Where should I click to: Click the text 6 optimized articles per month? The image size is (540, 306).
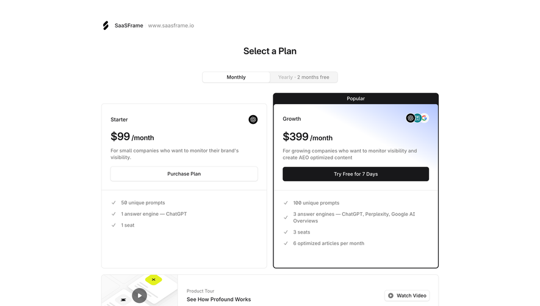328,243
